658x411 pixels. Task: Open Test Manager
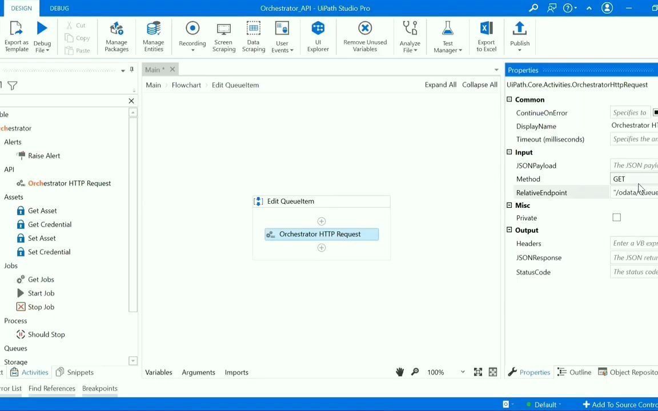[448, 37]
